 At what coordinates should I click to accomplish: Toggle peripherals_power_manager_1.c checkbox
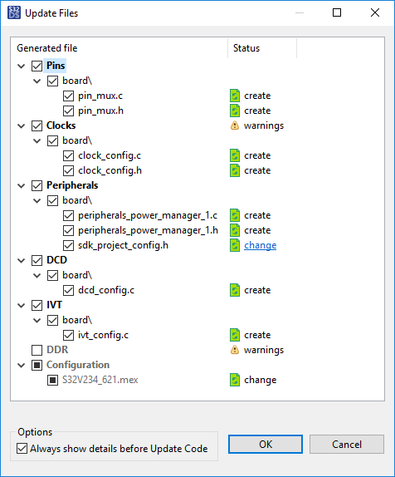(68, 216)
